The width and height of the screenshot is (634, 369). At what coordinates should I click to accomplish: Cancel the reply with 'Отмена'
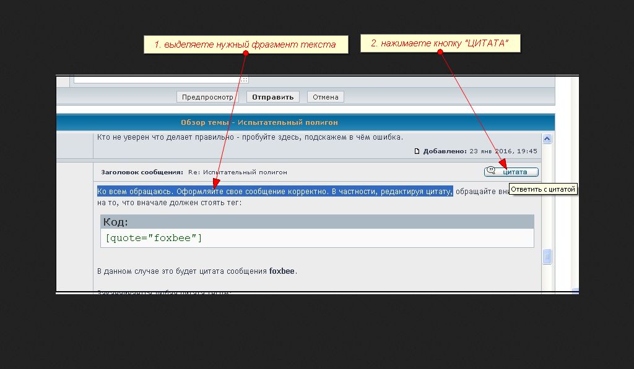coord(325,97)
